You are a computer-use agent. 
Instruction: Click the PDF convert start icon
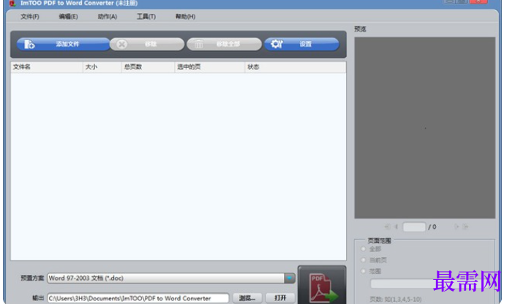click(322, 285)
